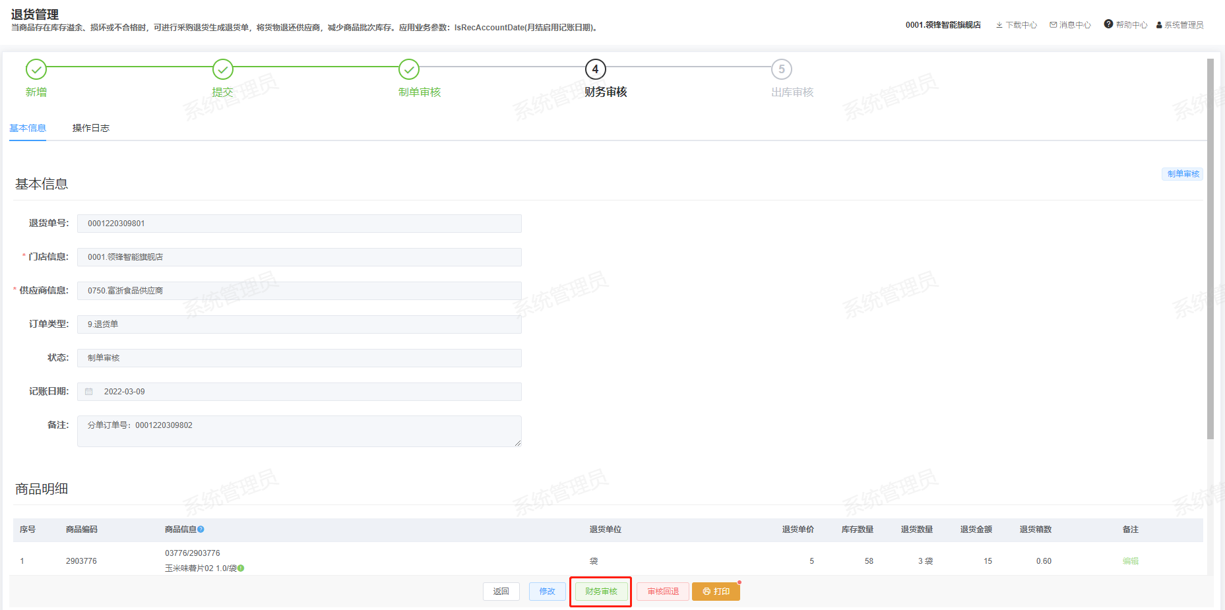Click the stock quantity value 58
1225x610 pixels.
869,561
